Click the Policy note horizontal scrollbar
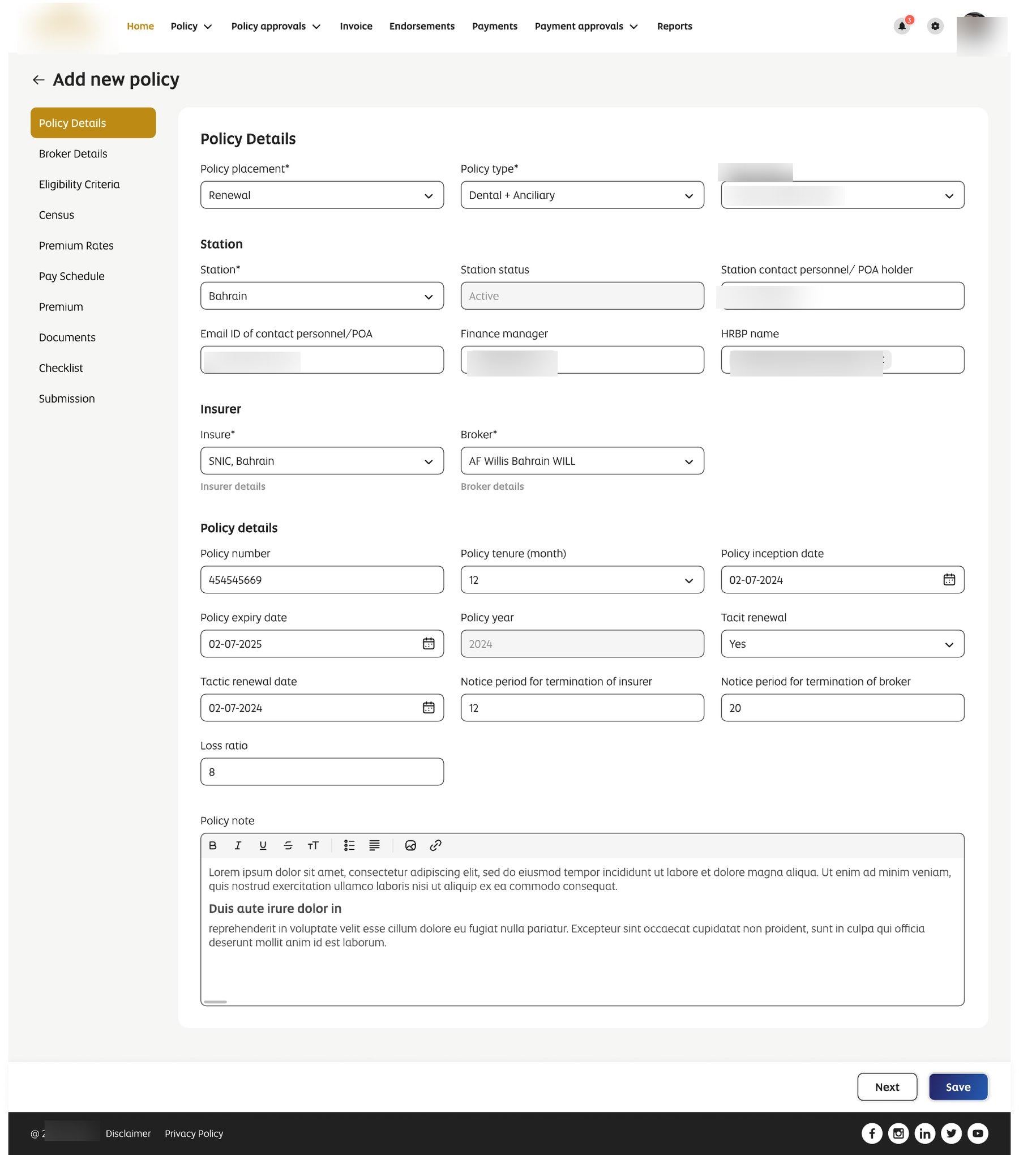The width and height of the screenshot is (1019, 1155). pos(215,1002)
